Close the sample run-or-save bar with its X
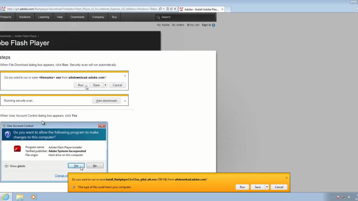 (x=125, y=76)
